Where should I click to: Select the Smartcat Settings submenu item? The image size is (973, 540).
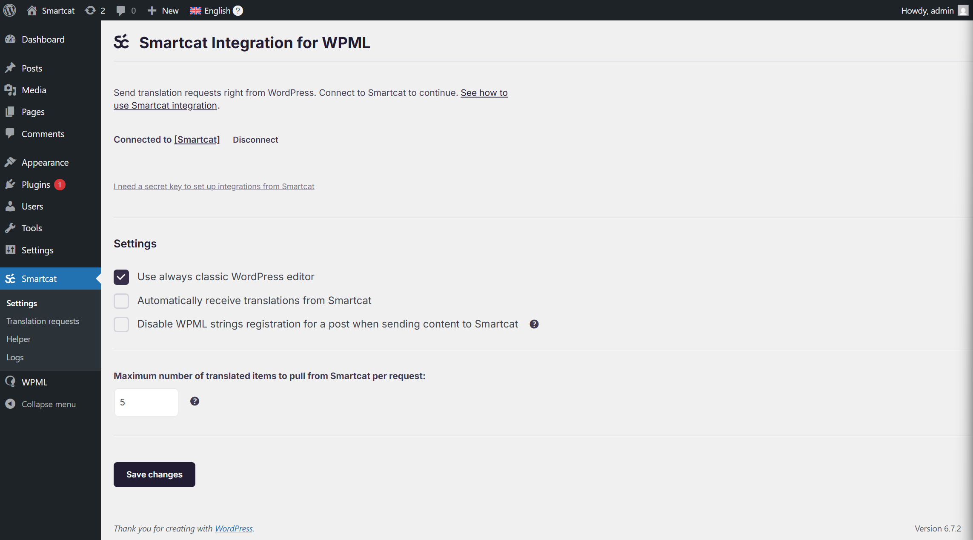tap(22, 303)
